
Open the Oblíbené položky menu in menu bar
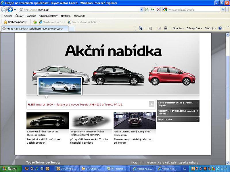click(48, 16)
